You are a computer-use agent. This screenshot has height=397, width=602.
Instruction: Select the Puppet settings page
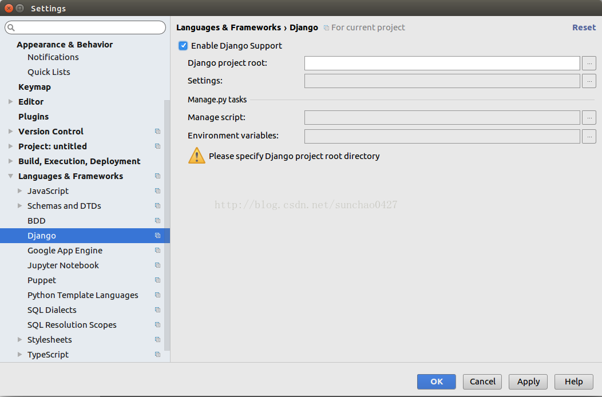click(x=41, y=280)
